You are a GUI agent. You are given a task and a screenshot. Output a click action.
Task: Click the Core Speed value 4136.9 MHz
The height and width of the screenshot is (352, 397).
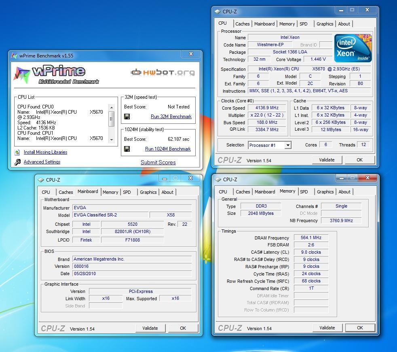[267, 108]
